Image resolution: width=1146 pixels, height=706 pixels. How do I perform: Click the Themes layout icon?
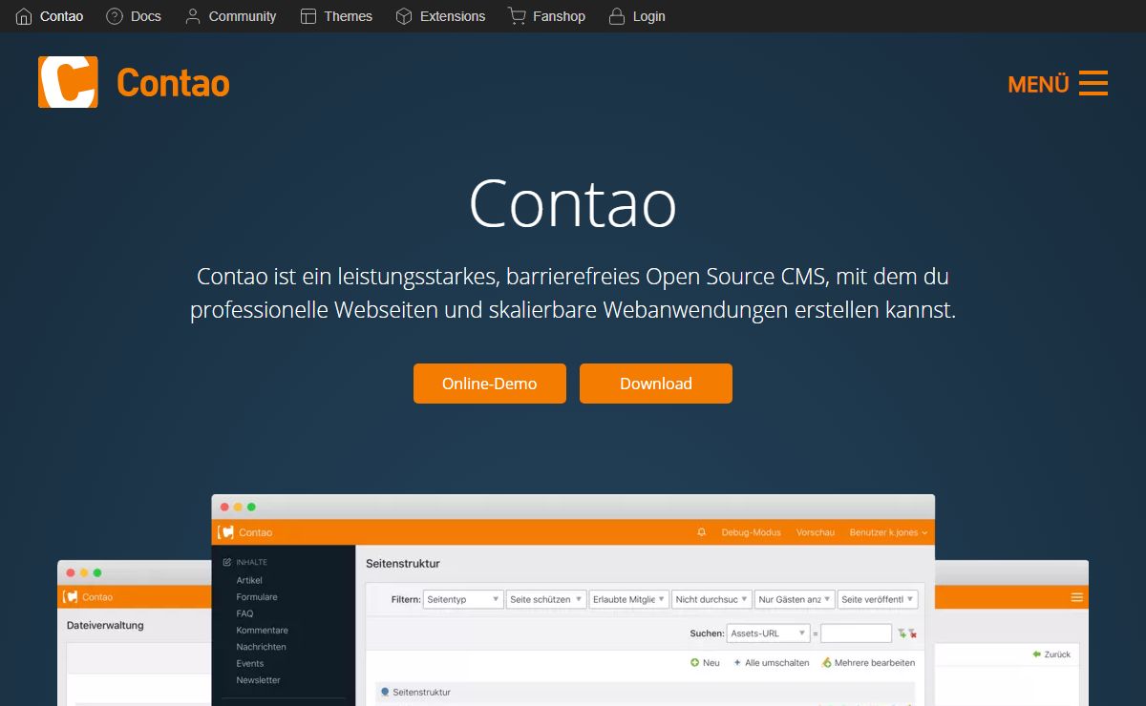pyautogui.click(x=308, y=16)
